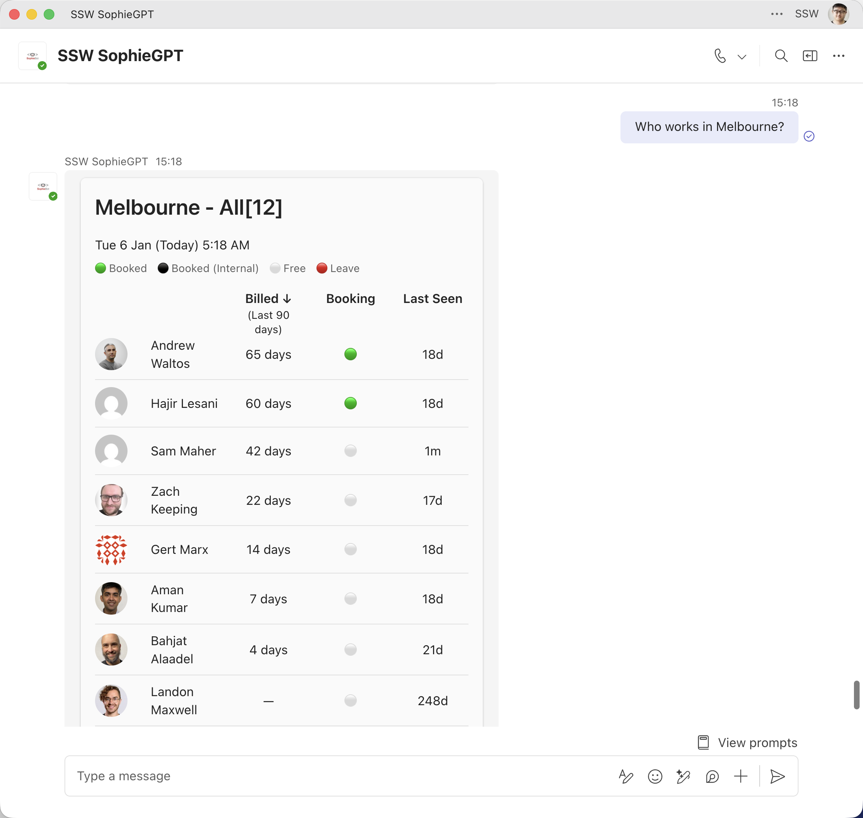Click the plus actions button
The height and width of the screenshot is (818, 863).
click(x=740, y=776)
